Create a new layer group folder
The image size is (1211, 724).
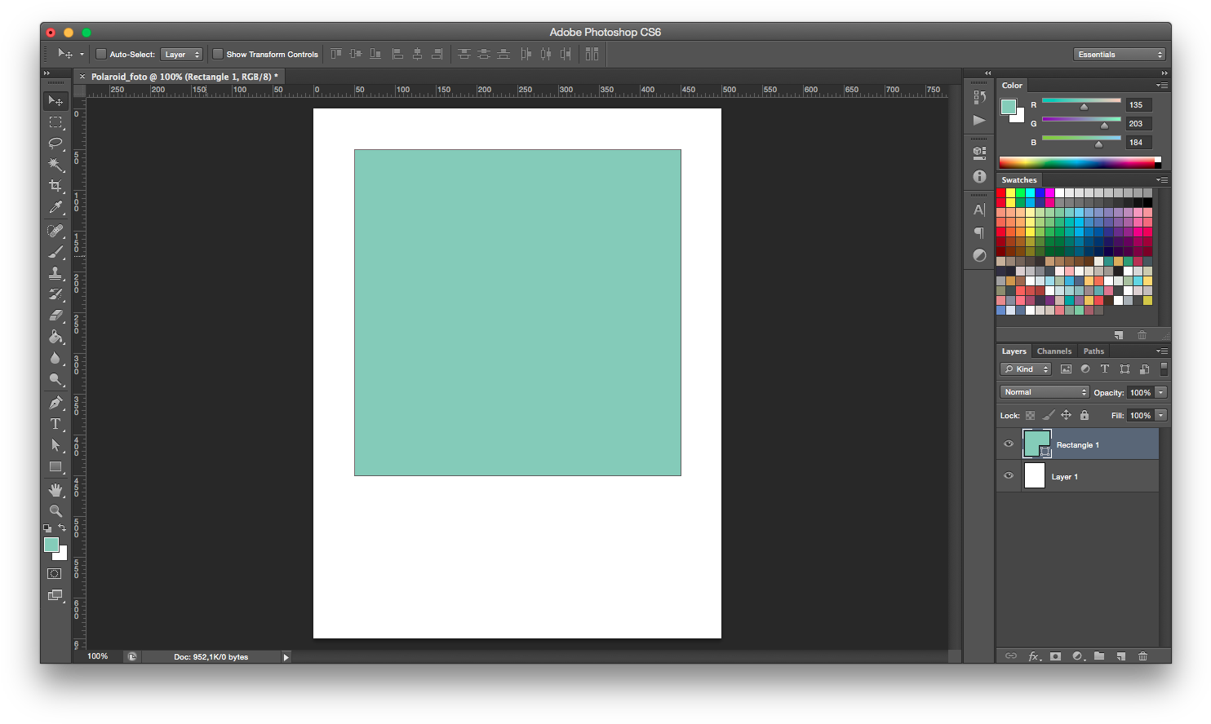click(x=1099, y=656)
